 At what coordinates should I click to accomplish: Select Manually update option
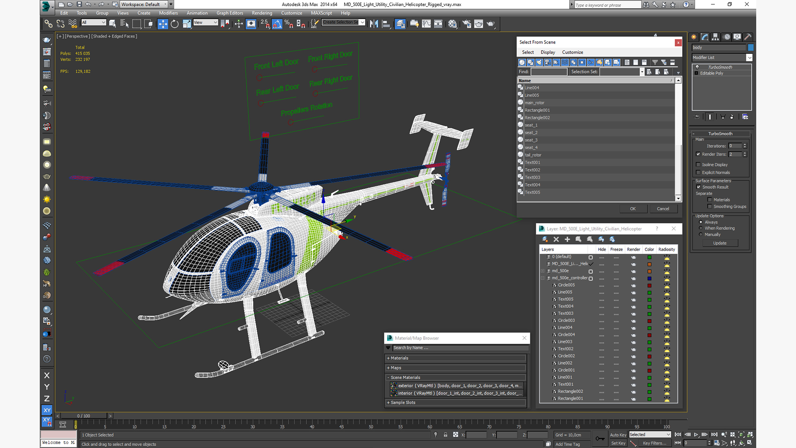tap(701, 234)
